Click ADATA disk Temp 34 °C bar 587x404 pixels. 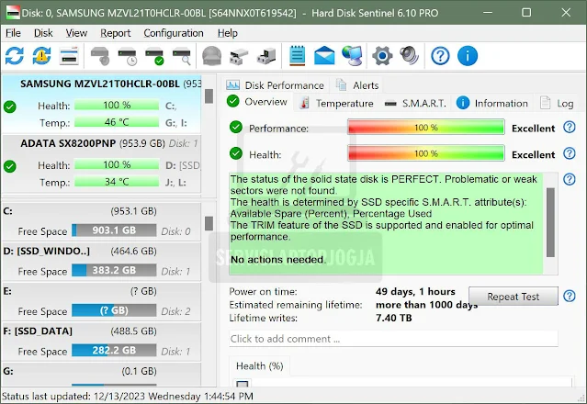click(117, 182)
